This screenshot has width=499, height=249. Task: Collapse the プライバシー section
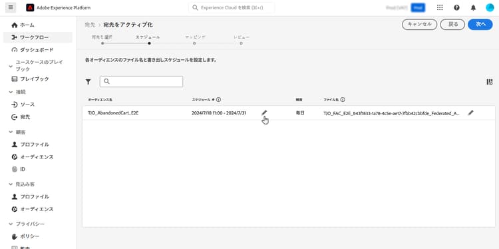(x=11, y=224)
